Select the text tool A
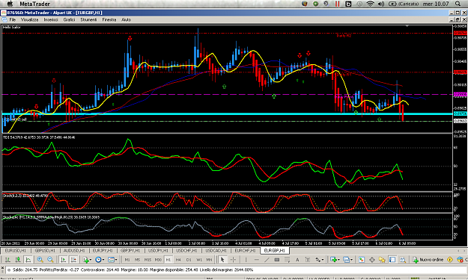 pyautogui.click(x=297, y=260)
